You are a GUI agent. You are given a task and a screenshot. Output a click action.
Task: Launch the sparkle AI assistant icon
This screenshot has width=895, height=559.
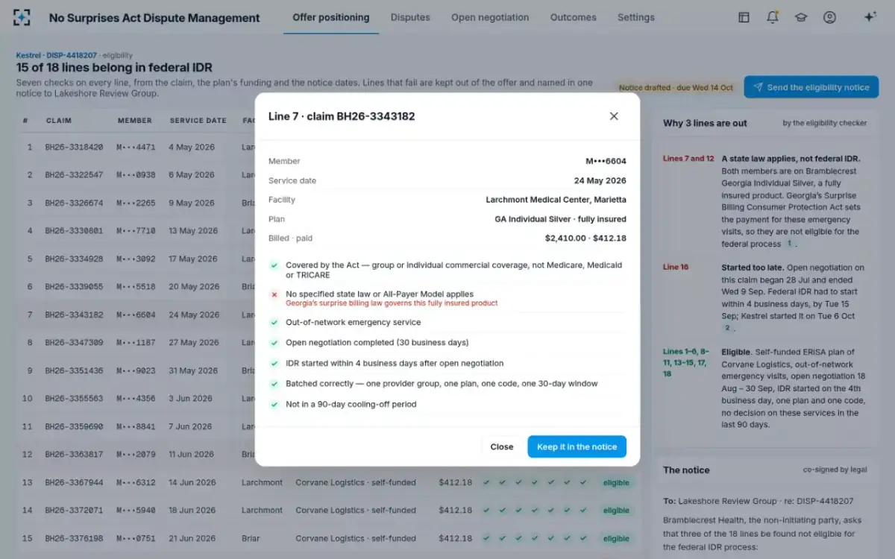pyautogui.click(x=870, y=17)
